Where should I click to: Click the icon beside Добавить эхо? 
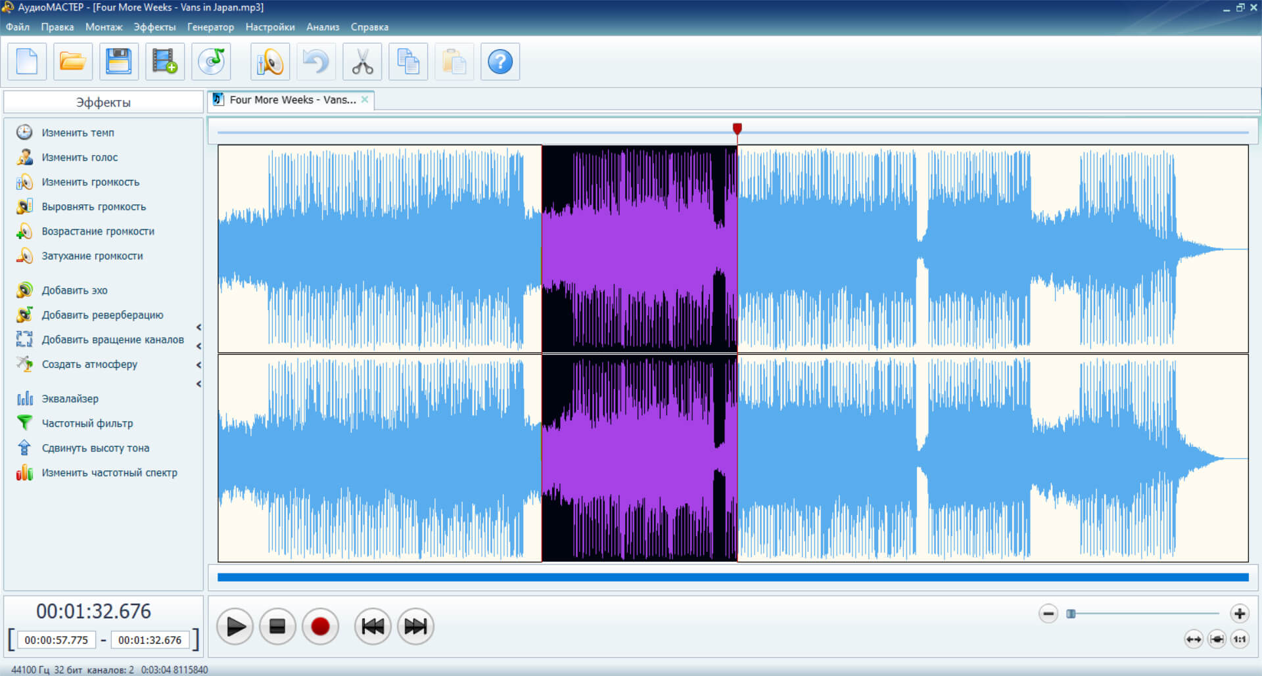(x=24, y=290)
